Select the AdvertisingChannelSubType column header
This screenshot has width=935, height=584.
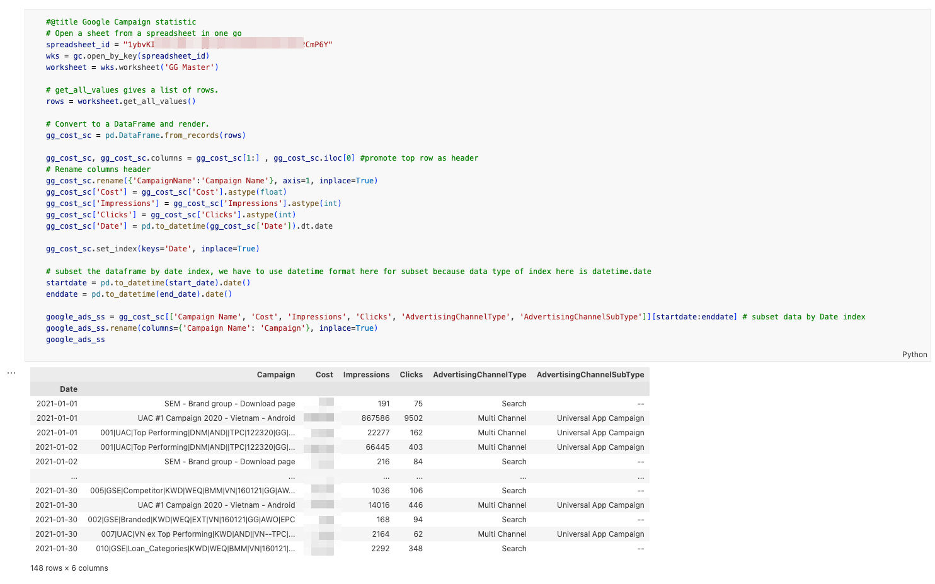pyautogui.click(x=590, y=375)
